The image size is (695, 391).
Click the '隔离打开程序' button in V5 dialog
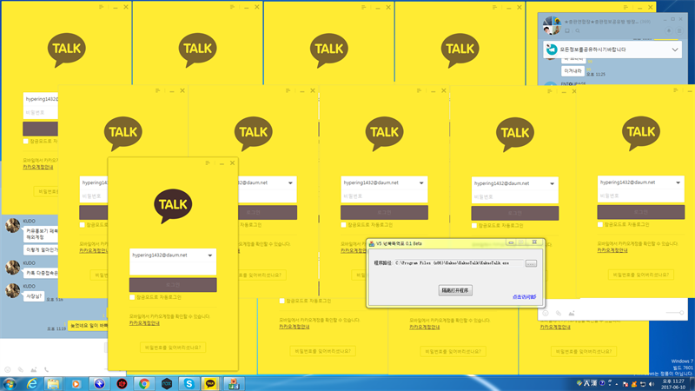coord(455,290)
